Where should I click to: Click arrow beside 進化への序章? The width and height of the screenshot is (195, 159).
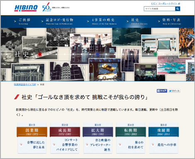point(153,145)
